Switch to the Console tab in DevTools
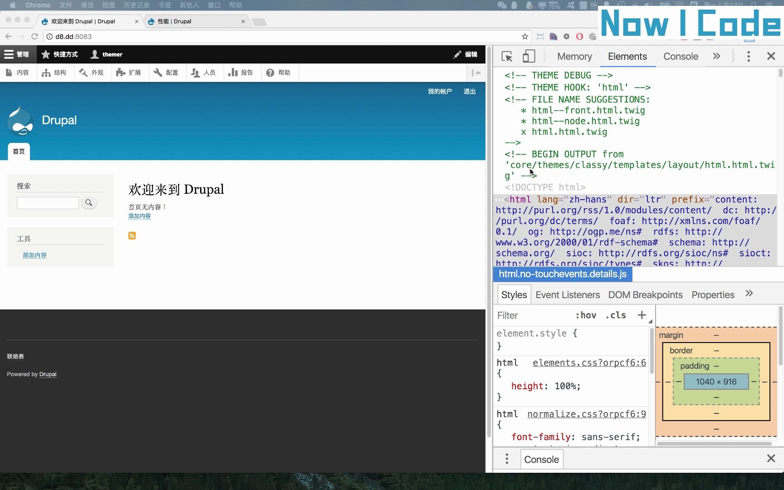The width and height of the screenshot is (784, 490). [681, 56]
